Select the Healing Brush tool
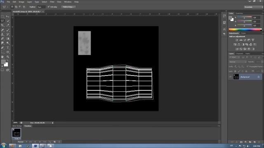264x148 pixels. click(x=2, y=30)
